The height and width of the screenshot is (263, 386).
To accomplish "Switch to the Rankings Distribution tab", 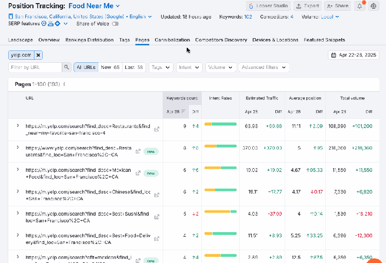I will point(90,40).
